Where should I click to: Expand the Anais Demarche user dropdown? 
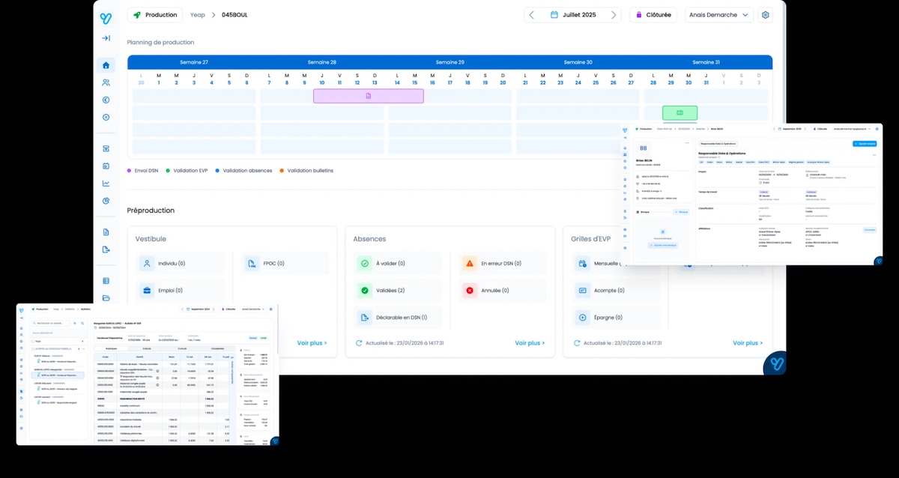pos(719,15)
